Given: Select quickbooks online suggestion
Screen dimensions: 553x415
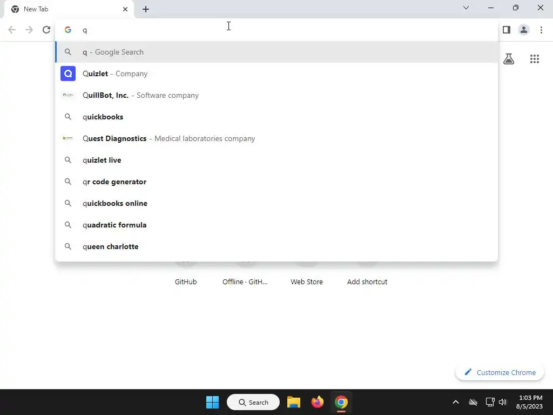Looking at the screenshot, I should (x=276, y=203).
